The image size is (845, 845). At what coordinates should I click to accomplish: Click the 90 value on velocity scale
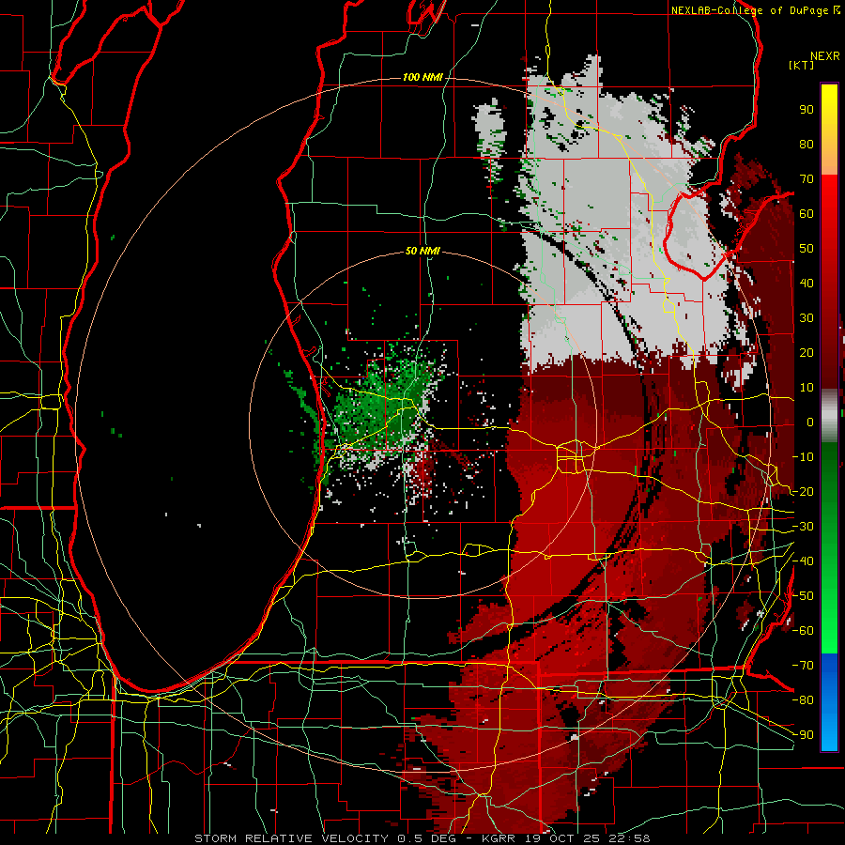[807, 110]
